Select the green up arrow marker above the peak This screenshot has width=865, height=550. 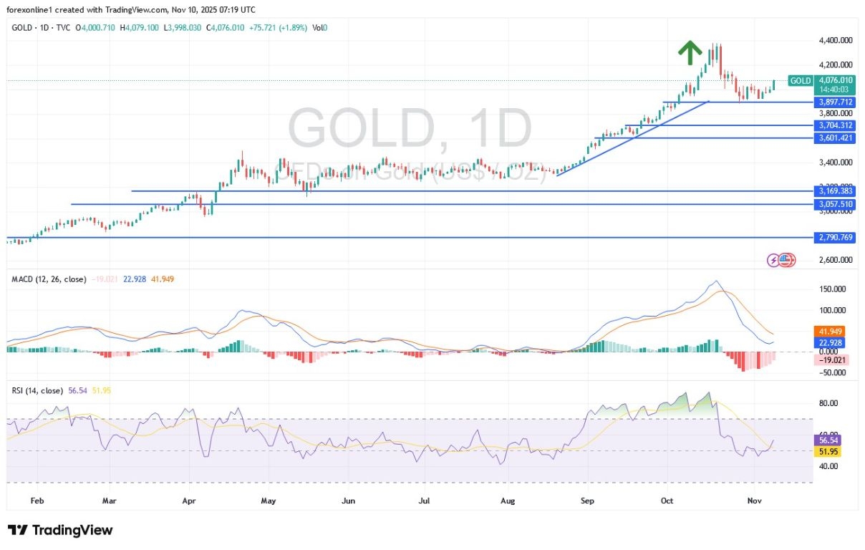[690, 51]
